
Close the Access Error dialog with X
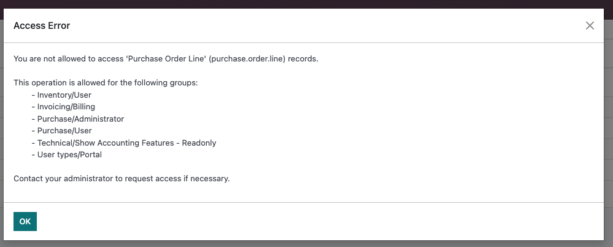point(590,26)
